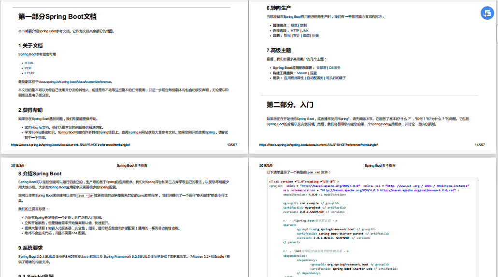Click the myproject artifactId line
498x277 pixels.
click(314, 208)
